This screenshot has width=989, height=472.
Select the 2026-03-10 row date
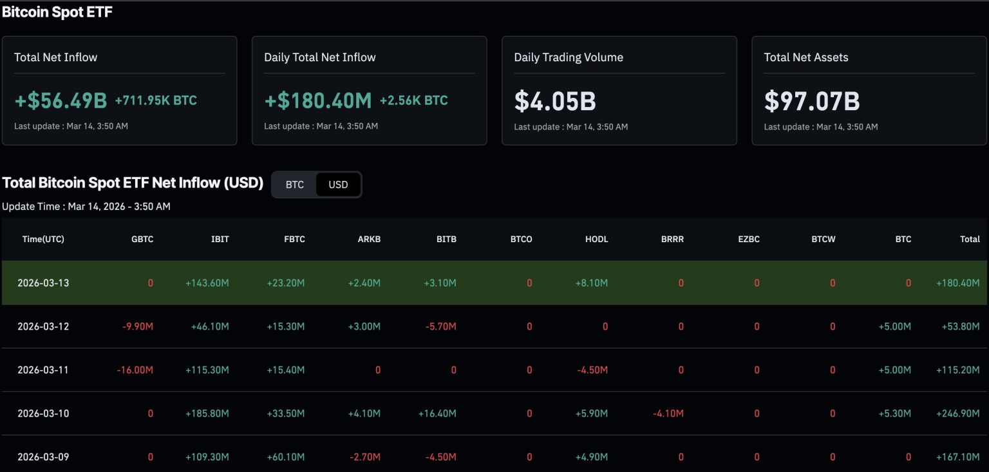coord(43,413)
